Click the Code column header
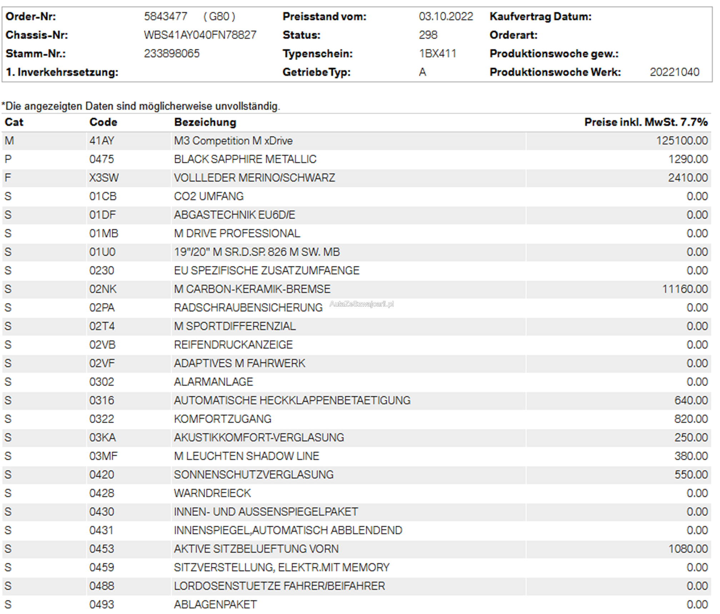Screen dimensions: 720x614 (x=103, y=122)
